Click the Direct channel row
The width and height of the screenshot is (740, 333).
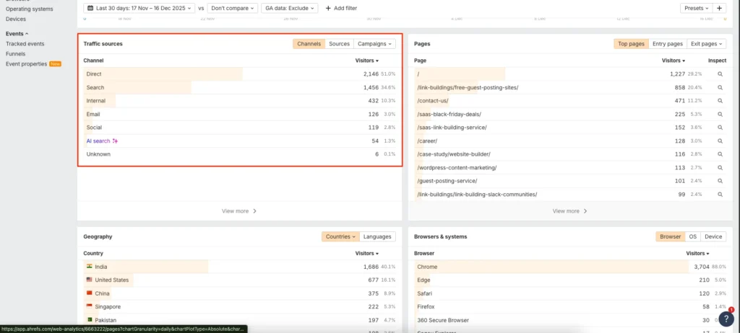point(240,74)
